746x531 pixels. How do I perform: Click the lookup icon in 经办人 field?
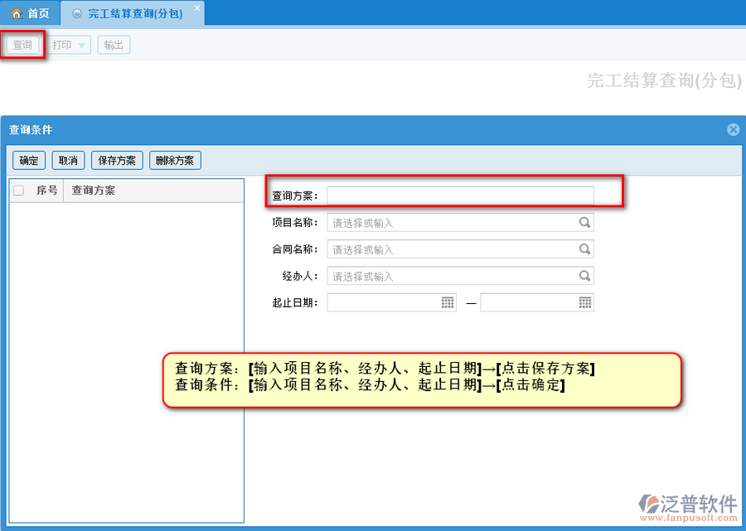pyautogui.click(x=584, y=276)
